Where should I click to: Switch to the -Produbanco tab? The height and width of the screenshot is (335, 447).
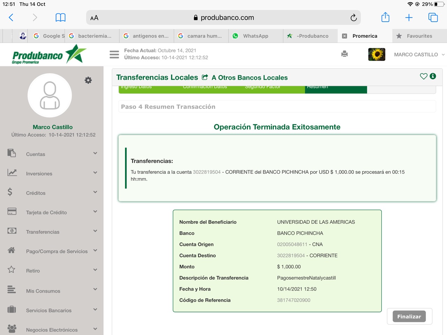312,36
